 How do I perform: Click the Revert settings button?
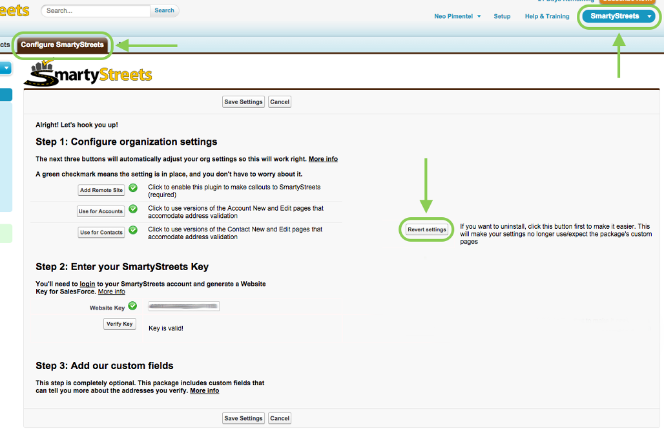point(427,229)
